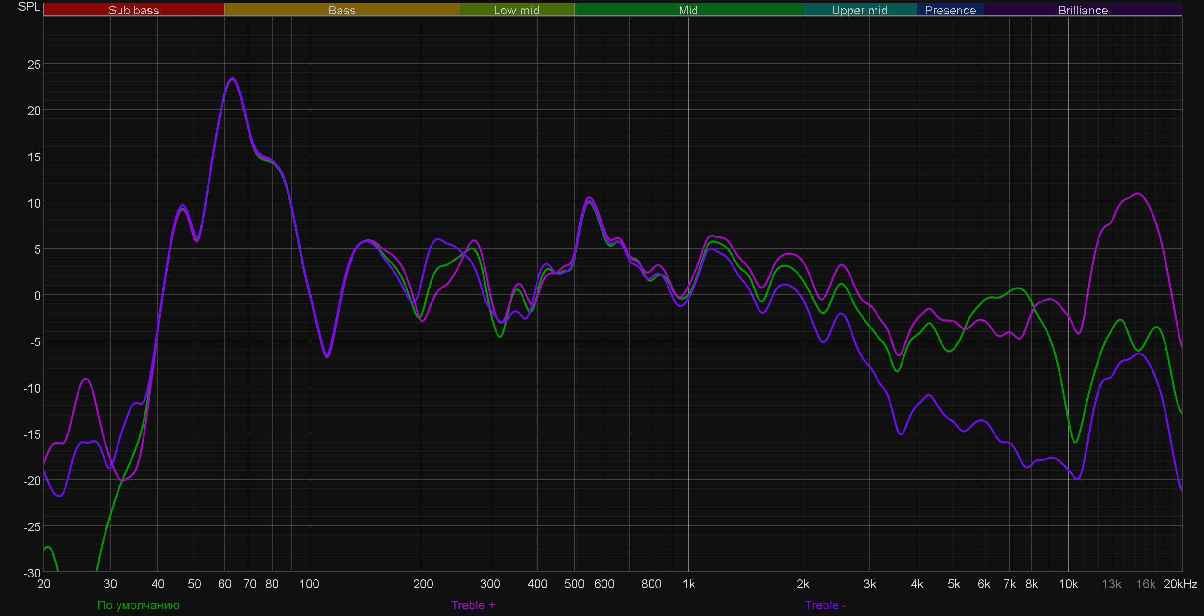Image resolution: width=1204 pixels, height=616 pixels.
Task: Click the -30 dB level label
Action: tap(32, 573)
